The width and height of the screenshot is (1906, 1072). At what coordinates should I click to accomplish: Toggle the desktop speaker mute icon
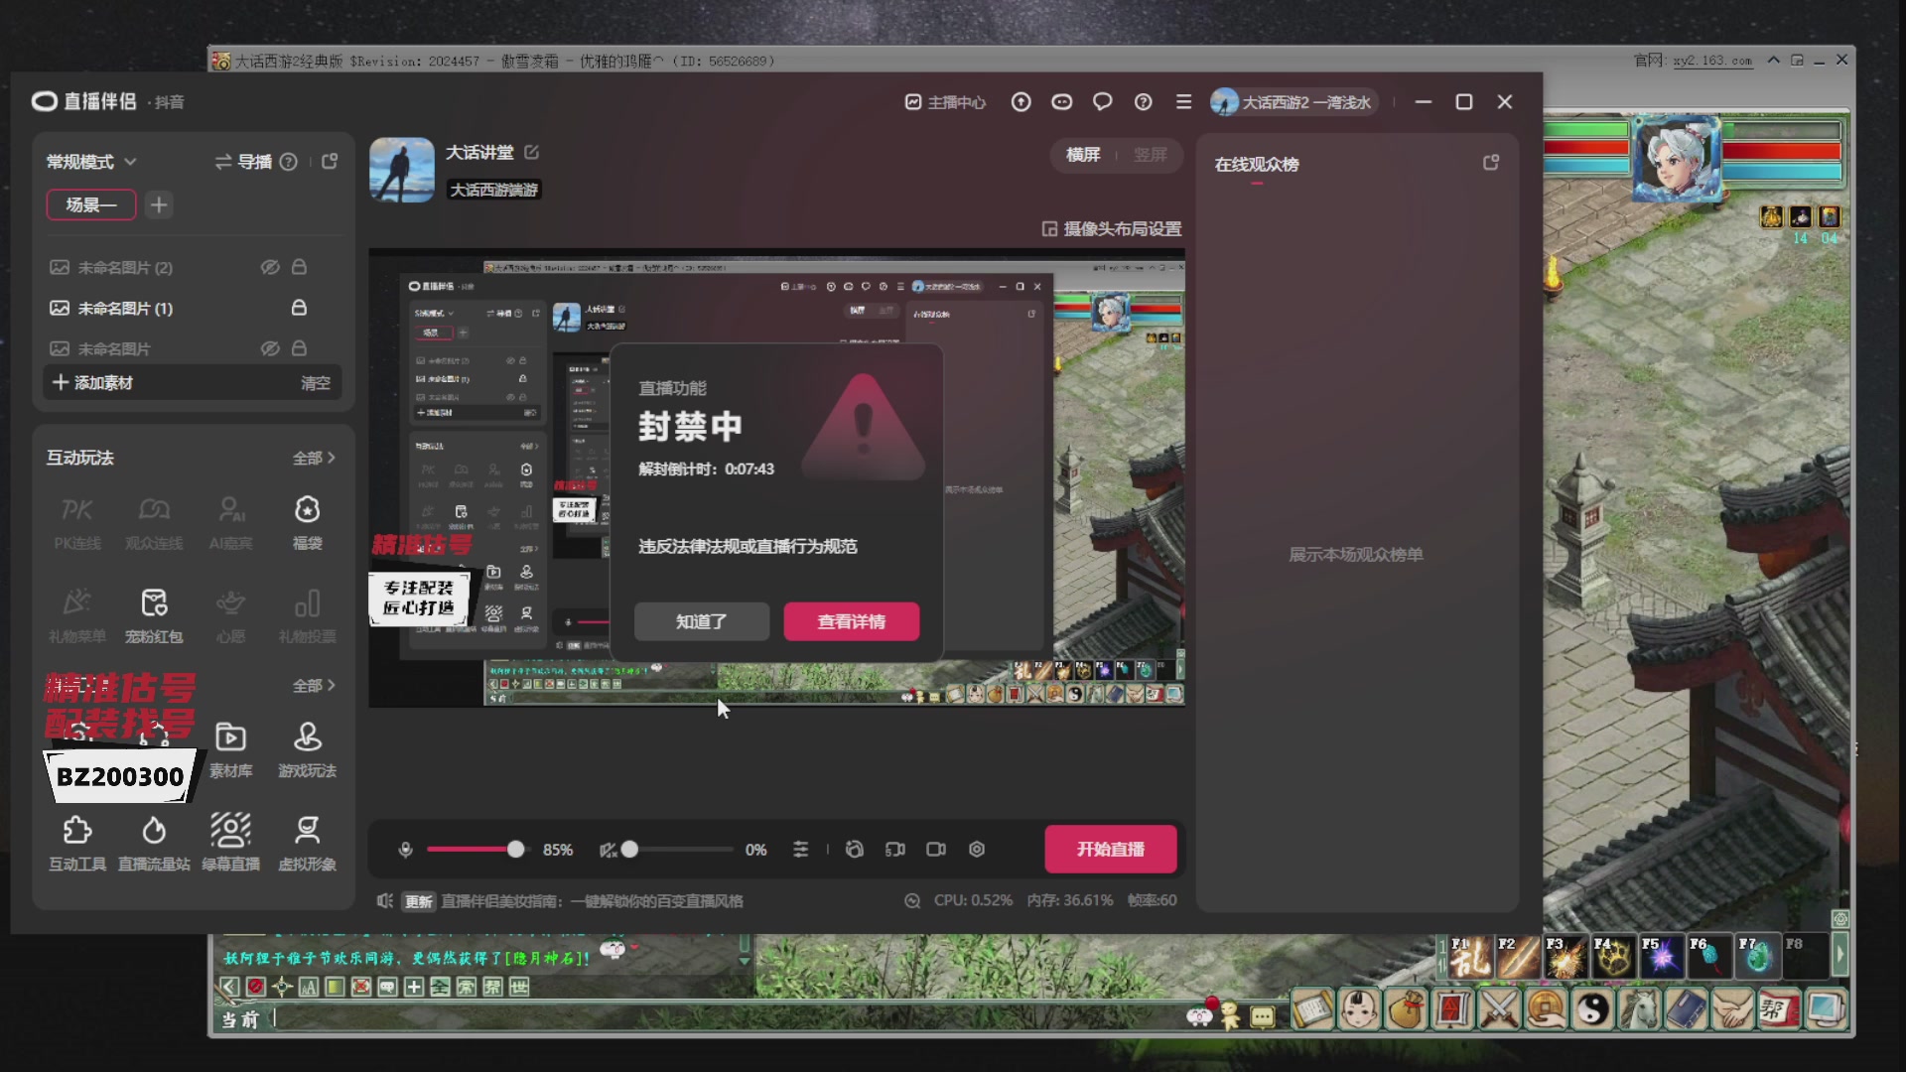(x=608, y=850)
